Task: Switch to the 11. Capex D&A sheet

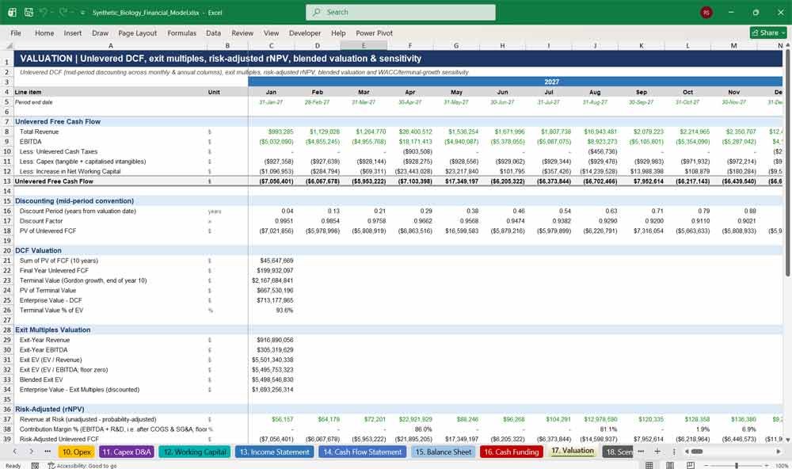Action: (127, 452)
